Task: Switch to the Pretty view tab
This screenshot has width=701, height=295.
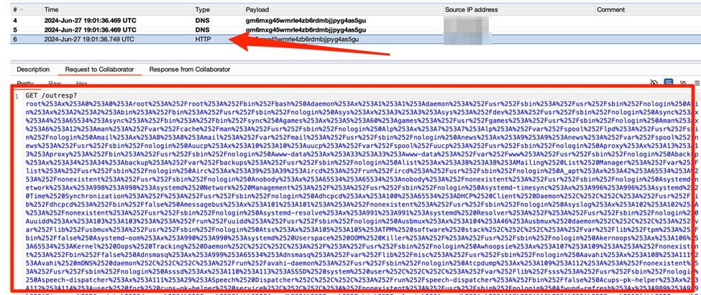Action: 26,83
